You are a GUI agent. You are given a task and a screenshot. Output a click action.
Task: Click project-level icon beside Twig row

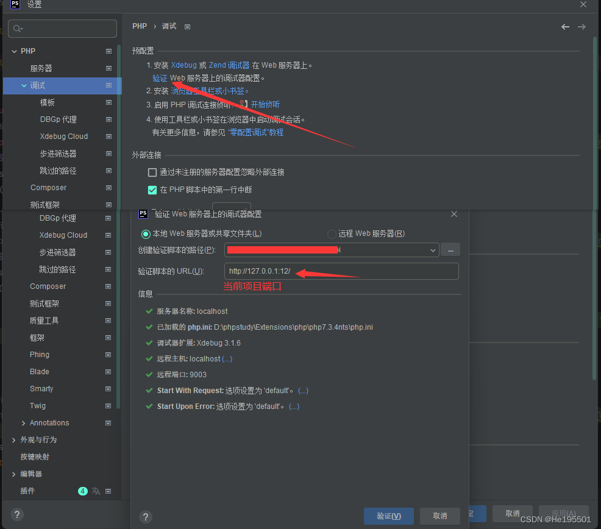[x=108, y=405]
